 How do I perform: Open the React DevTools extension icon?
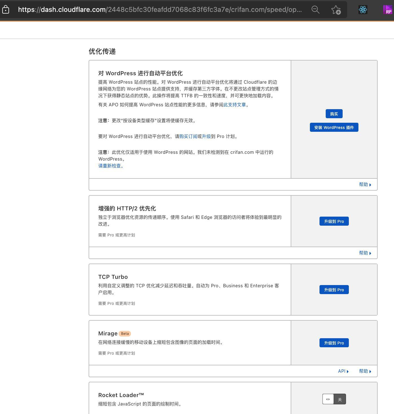tap(363, 10)
